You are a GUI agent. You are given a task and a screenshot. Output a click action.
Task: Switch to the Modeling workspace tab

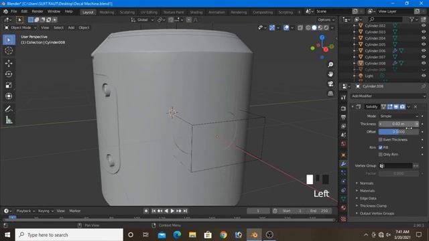tap(107, 12)
